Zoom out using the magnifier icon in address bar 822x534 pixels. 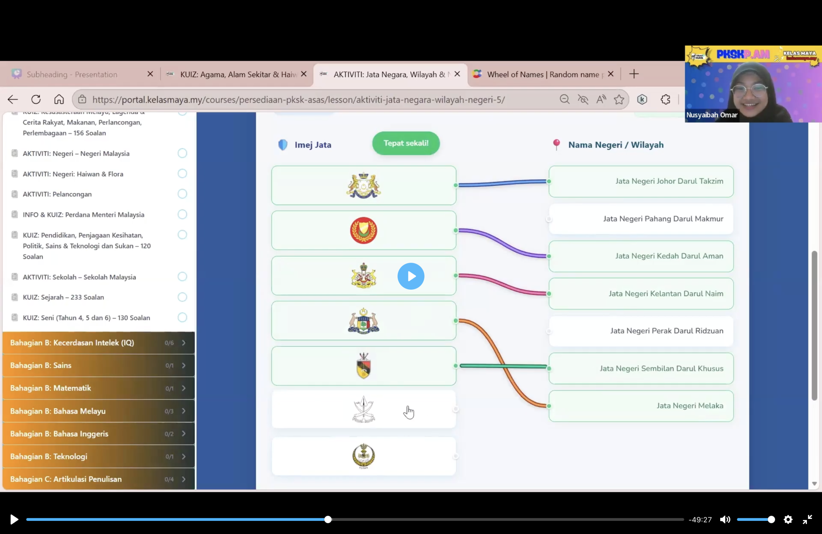click(x=565, y=100)
